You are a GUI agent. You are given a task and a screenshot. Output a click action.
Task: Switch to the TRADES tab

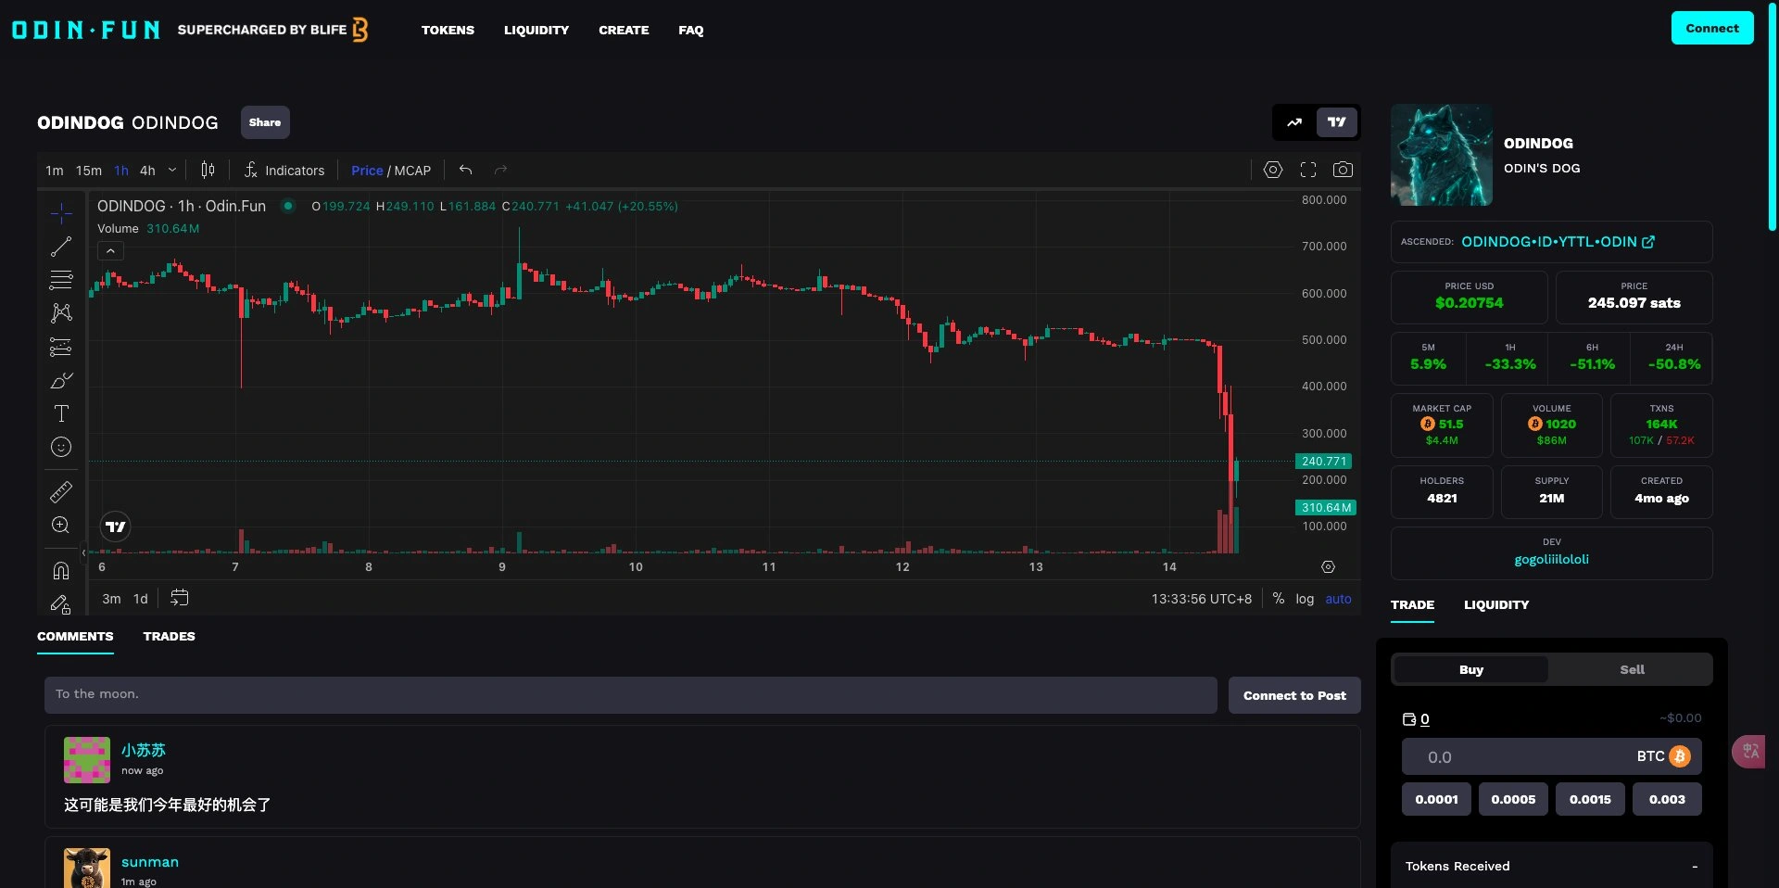point(169,636)
